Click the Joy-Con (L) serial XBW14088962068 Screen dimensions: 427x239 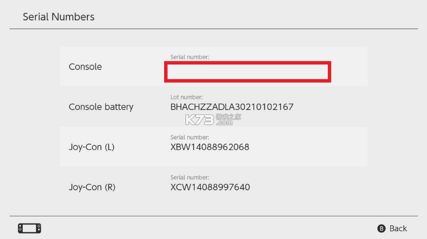coord(210,147)
